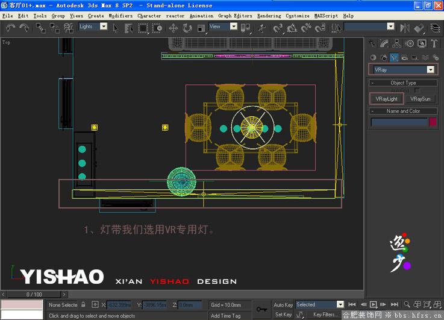Open the Named Selection Sets dropdown
Viewport: 444px width, 320px height.
point(390,27)
